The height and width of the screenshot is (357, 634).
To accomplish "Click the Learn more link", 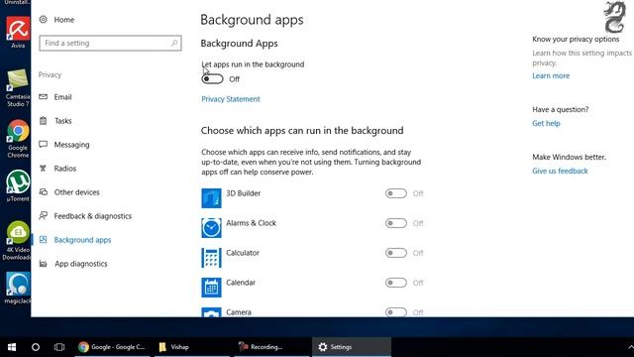I will tap(551, 75).
